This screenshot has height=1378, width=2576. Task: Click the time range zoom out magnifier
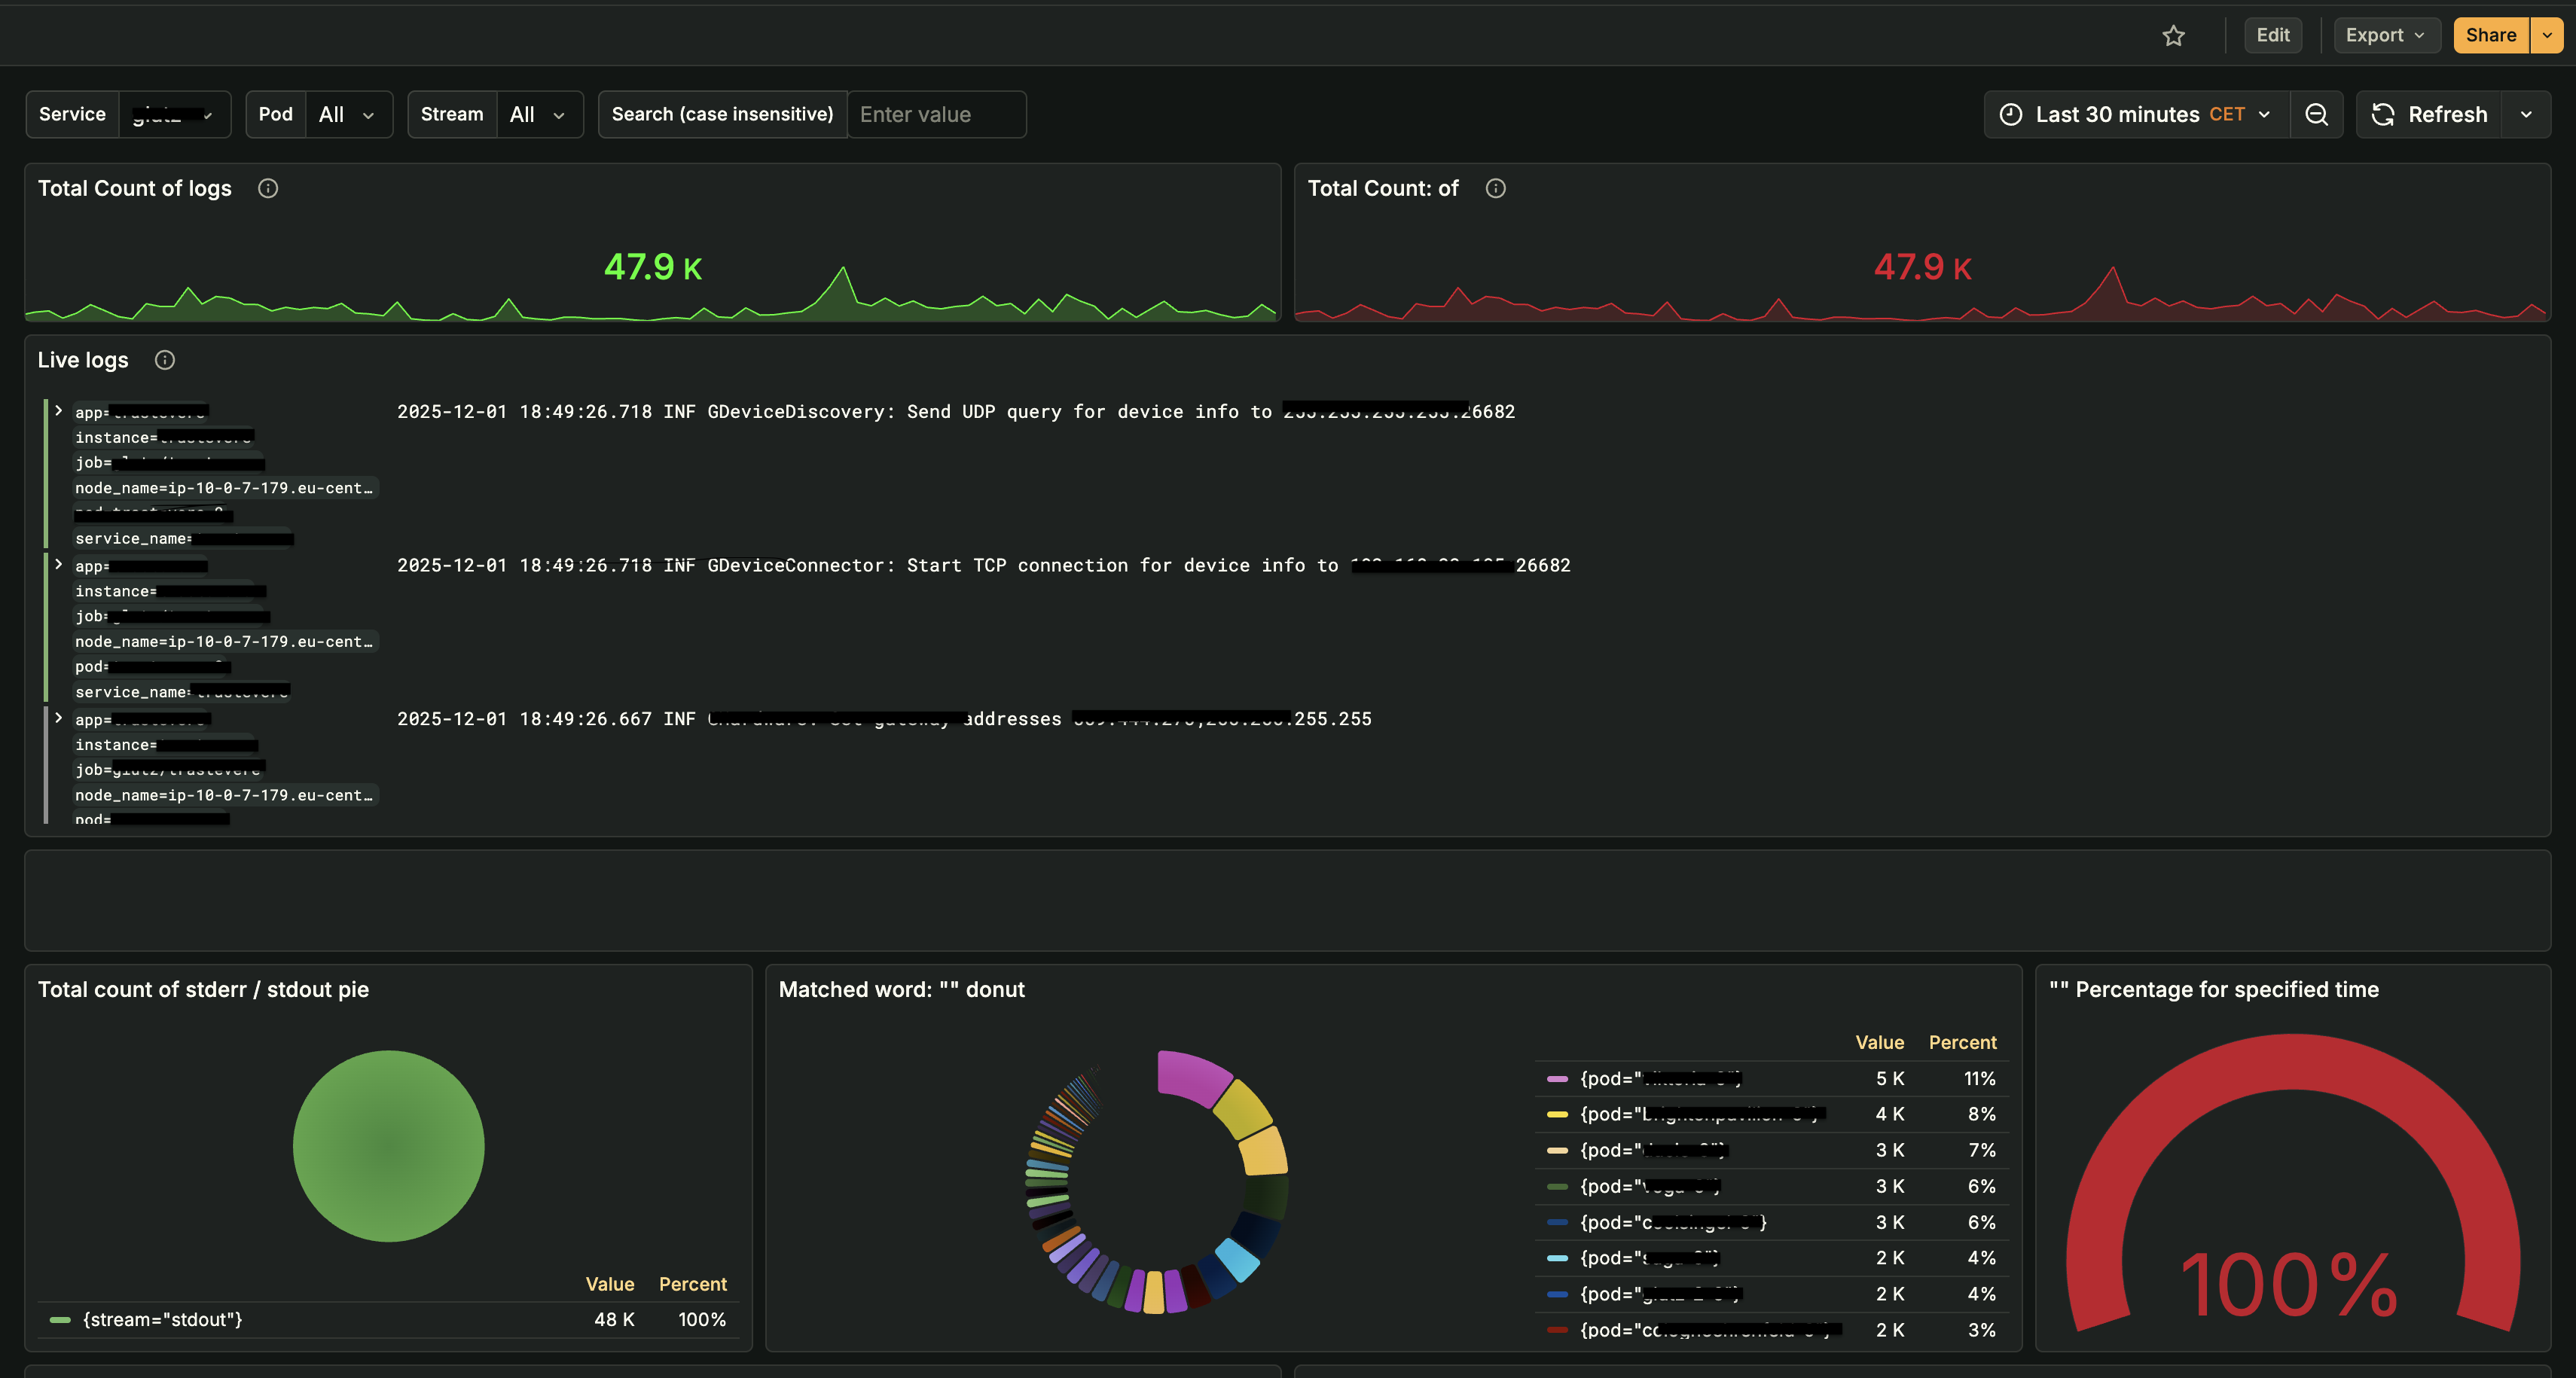2317,114
